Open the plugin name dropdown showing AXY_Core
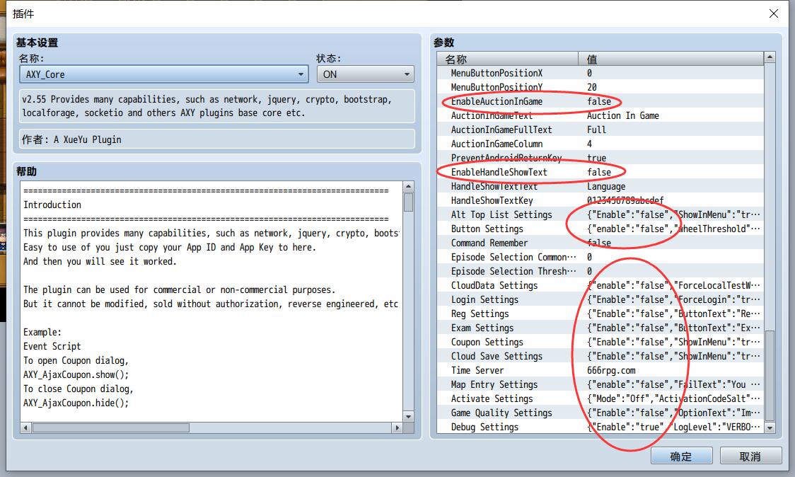The height and width of the screenshot is (477, 795). coord(164,74)
